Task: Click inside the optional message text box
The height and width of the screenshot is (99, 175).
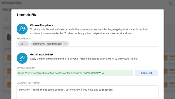Action: pos(87,92)
